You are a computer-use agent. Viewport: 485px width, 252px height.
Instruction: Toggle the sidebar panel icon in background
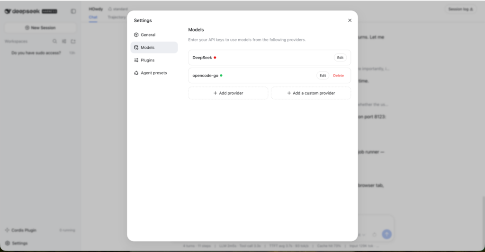click(x=73, y=11)
